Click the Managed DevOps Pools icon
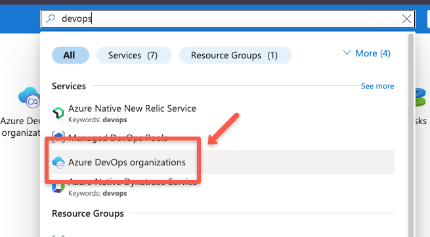Viewport: 430px width, 237px height. pyautogui.click(x=58, y=137)
